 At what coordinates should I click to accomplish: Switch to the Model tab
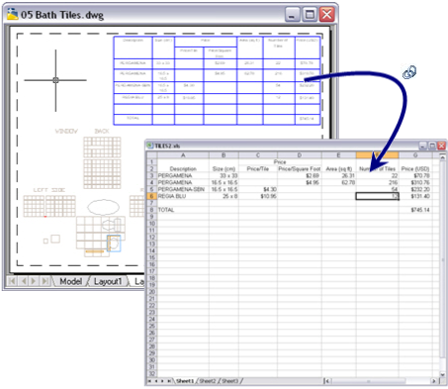pos(70,281)
